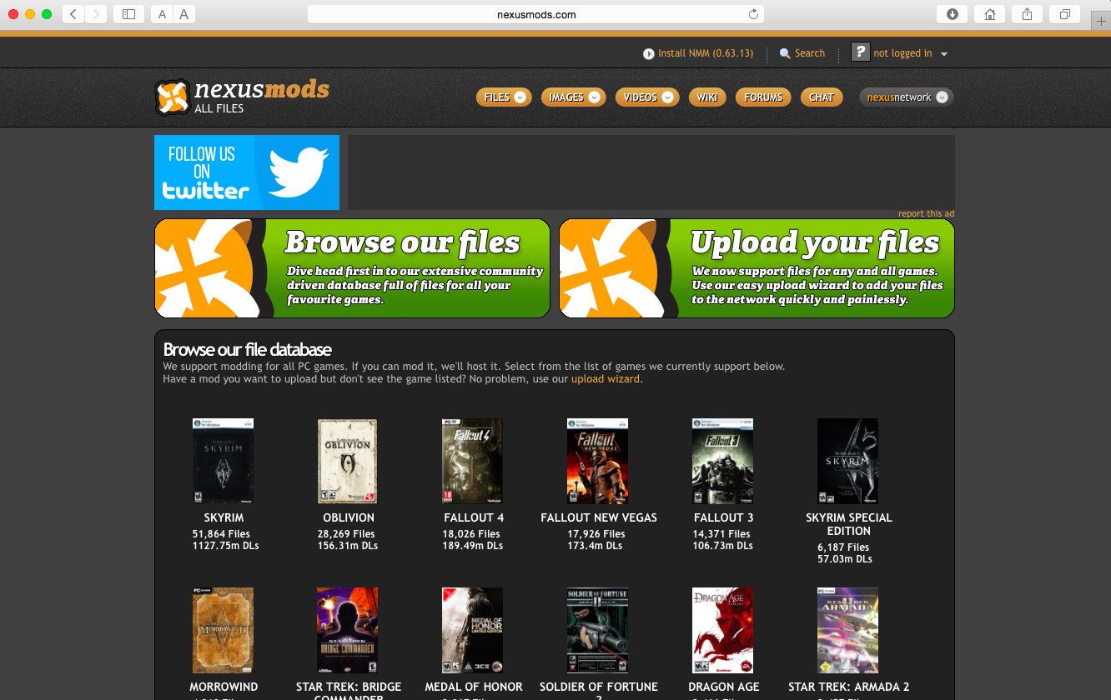Open the Follow us on Twitter banner
Viewport: 1111px width, 700px height.
pyautogui.click(x=247, y=172)
